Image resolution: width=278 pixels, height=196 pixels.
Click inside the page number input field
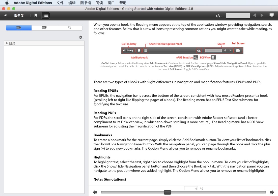tap(191, 188)
